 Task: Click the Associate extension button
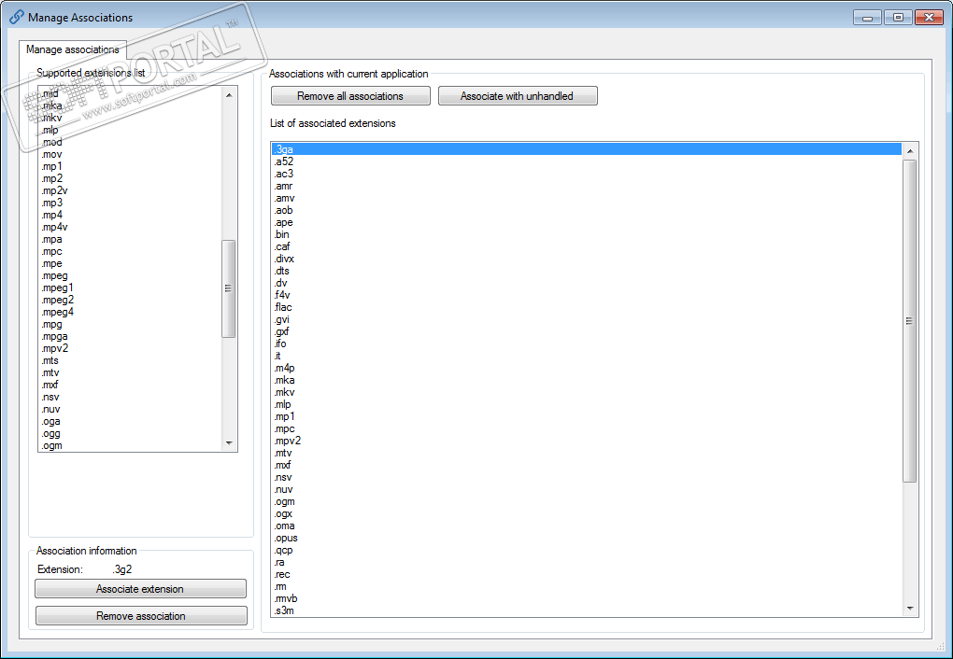pos(140,589)
